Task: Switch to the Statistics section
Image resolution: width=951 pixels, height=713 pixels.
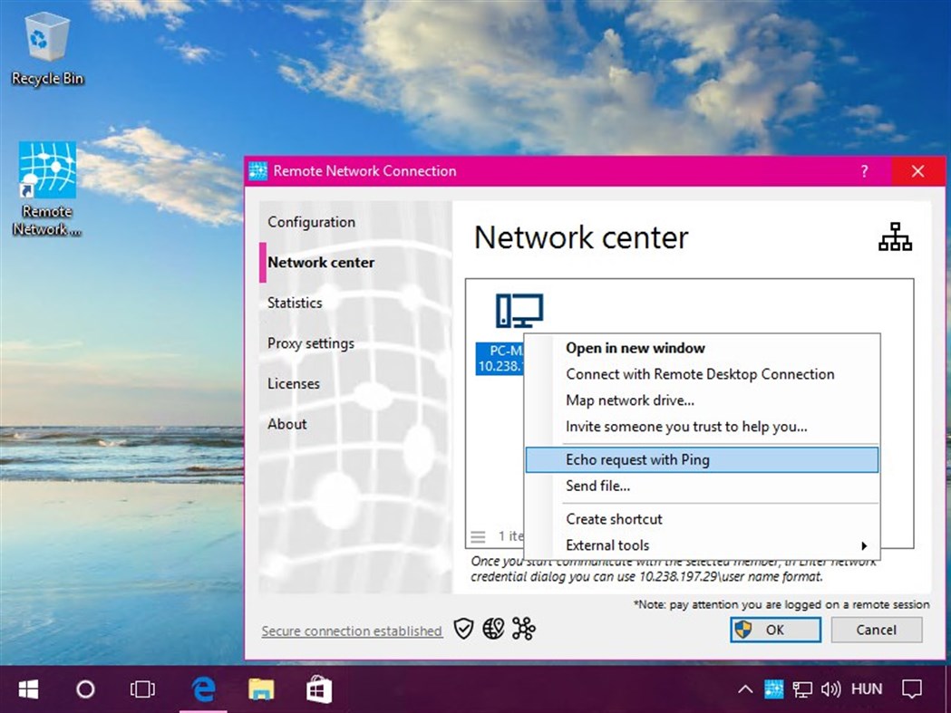Action: click(x=294, y=303)
